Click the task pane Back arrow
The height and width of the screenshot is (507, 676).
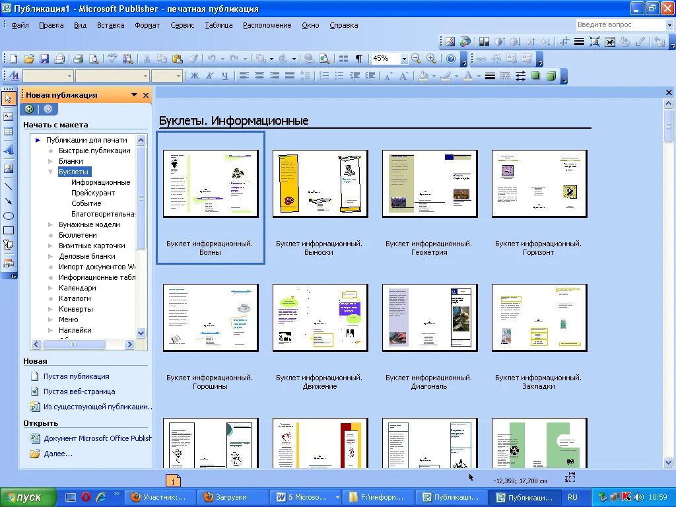(x=29, y=109)
